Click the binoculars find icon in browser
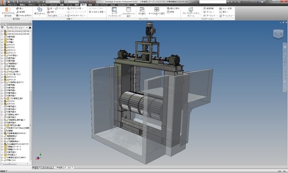Image resolution: width=288 pixels, height=173 pixels. [x=30, y=28]
